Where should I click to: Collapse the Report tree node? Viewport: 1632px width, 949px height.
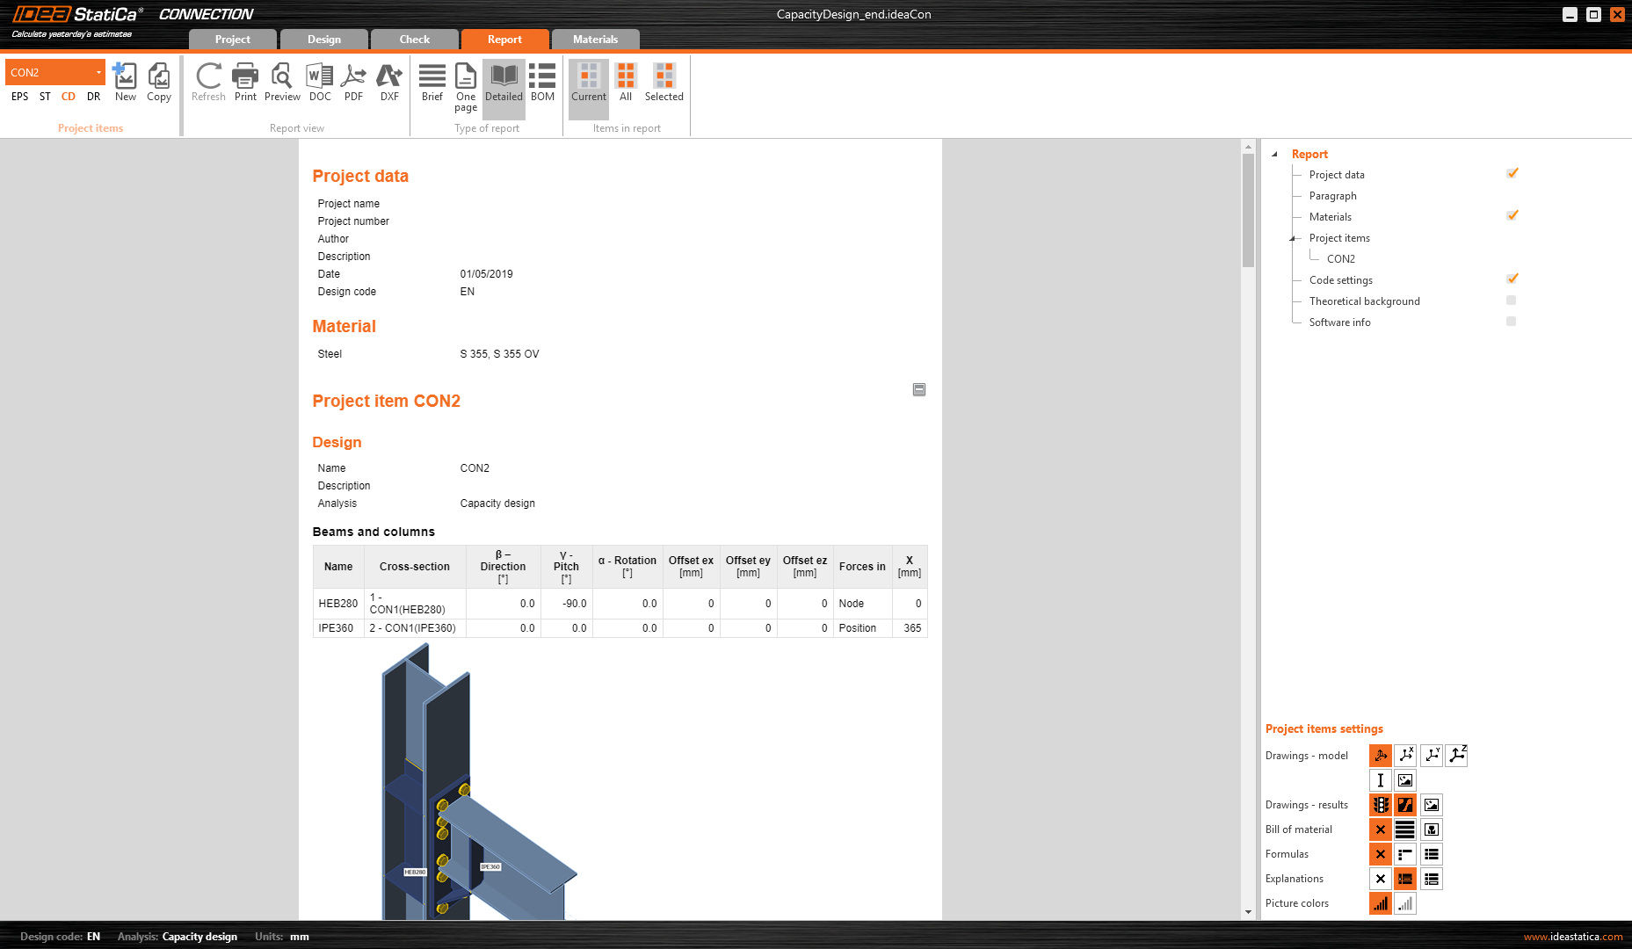pos(1275,153)
